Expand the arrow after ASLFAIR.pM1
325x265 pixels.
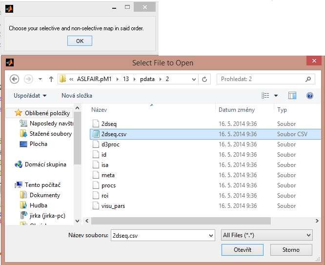[117, 79]
